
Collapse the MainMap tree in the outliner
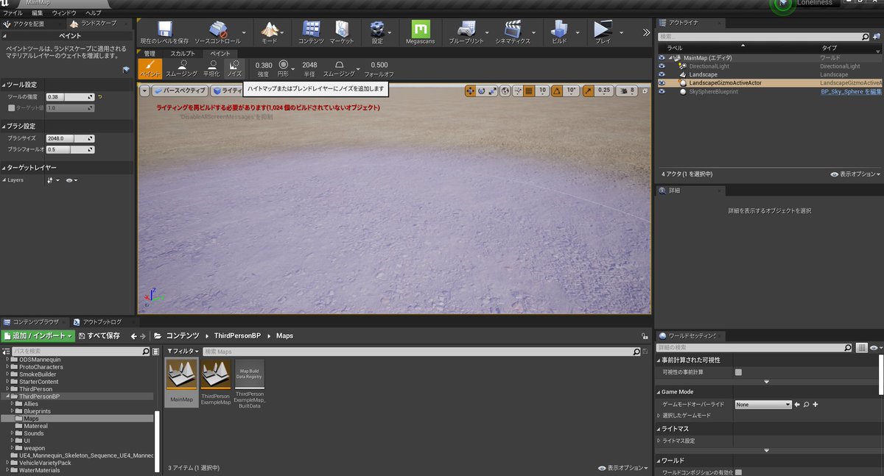coord(672,57)
